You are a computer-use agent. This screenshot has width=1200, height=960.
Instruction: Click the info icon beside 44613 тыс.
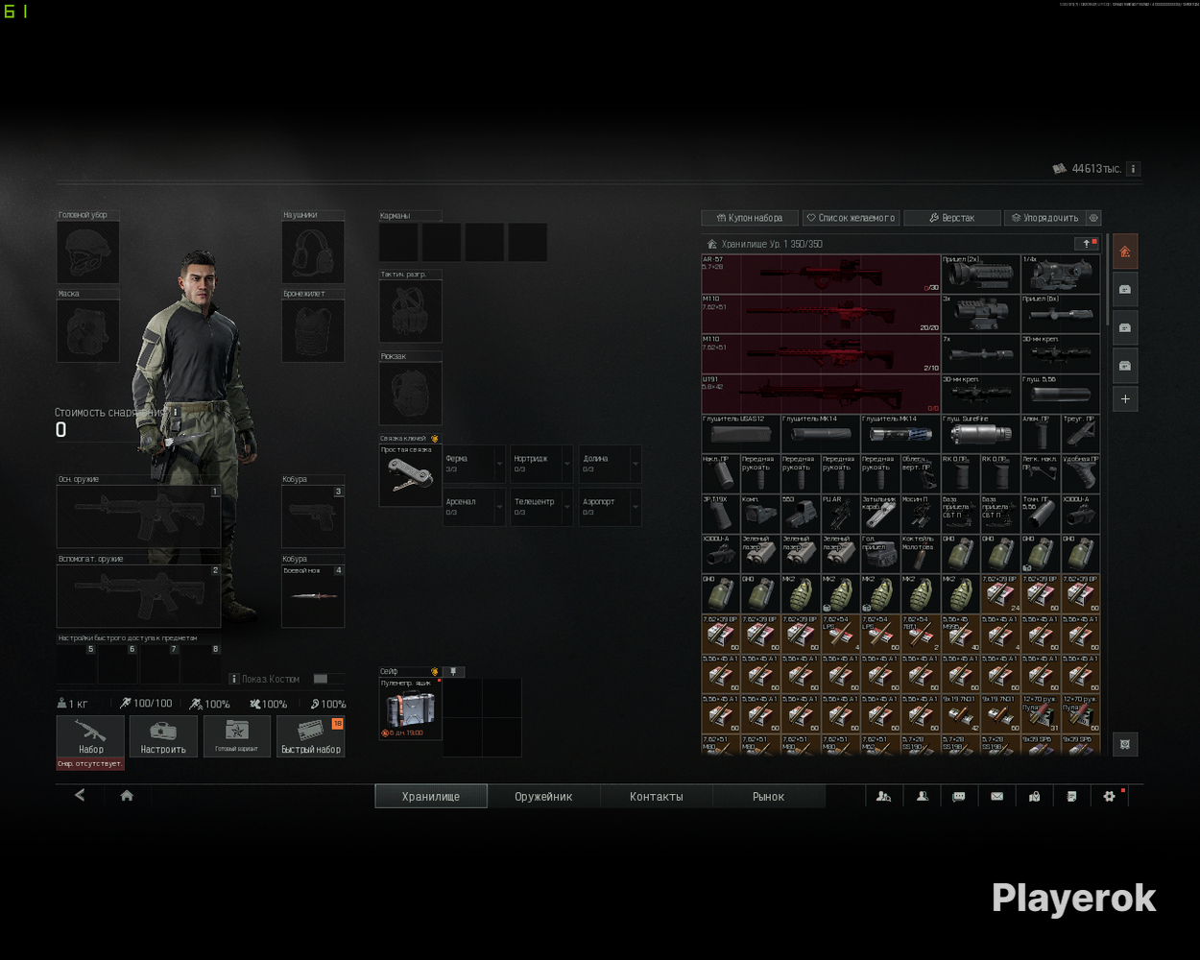pyautogui.click(x=1133, y=169)
